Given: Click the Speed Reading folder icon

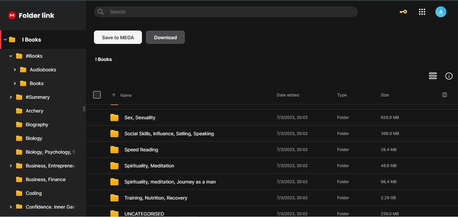Looking at the screenshot, I should 114,150.
